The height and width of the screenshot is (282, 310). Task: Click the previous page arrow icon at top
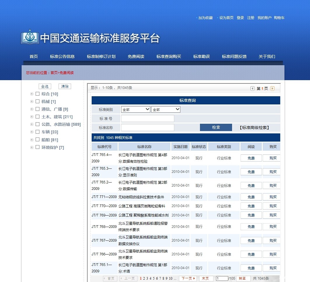[252, 89]
